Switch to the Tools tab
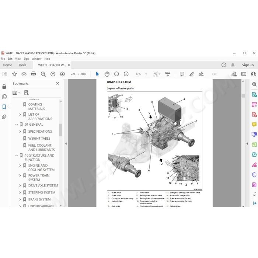The height and width of the screenshot is (258, 258). pyautogui.click(x=22, y=65)
